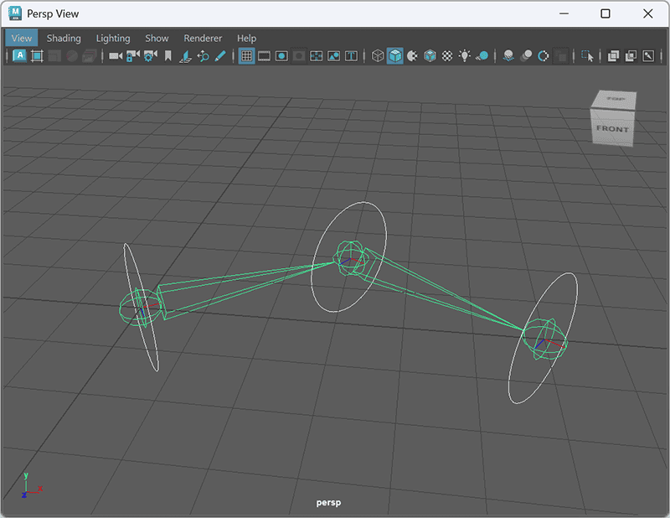This screenshot has width=670, height=518.
Task: Turn on Use All Lights bulb icon
Action: point(465,56)
